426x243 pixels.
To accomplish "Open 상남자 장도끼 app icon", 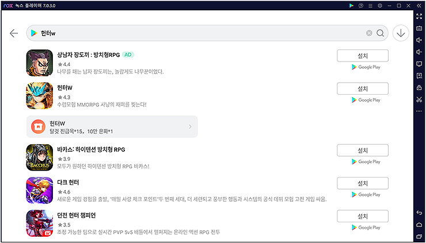I will click(40, 63).
